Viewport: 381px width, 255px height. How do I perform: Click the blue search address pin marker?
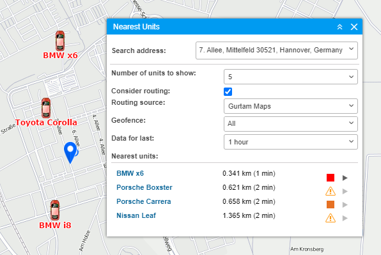(x=70, y=153)
